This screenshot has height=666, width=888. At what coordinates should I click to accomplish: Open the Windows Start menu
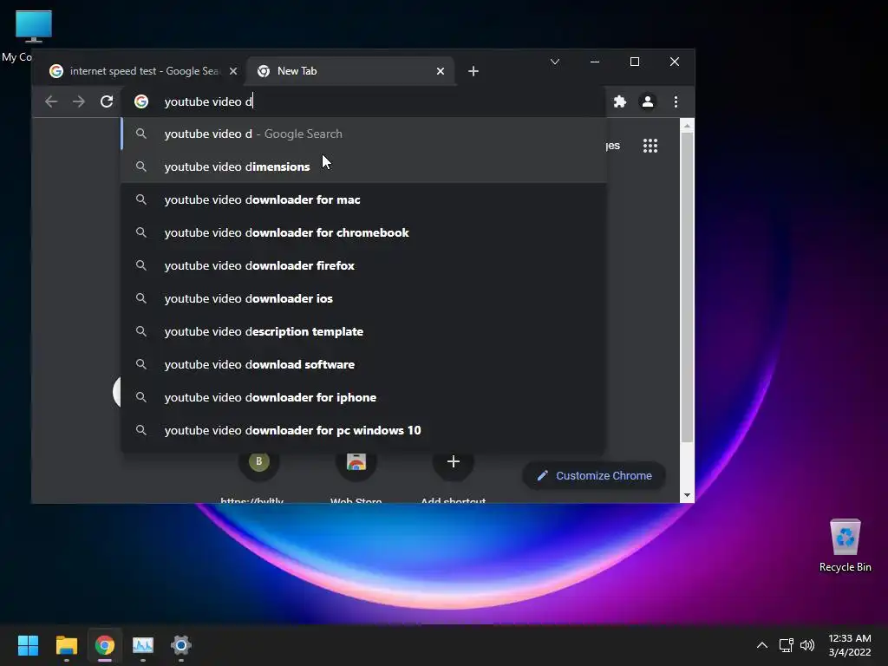pos(28,645)
